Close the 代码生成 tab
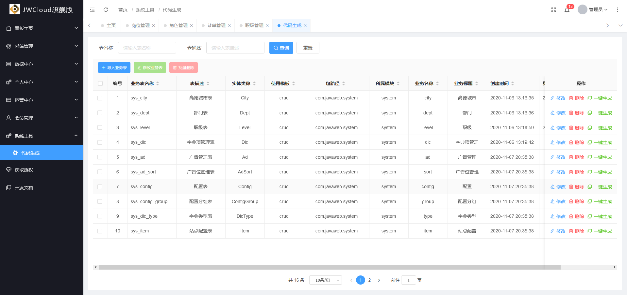627x295 pixels. tap(305, 25)
